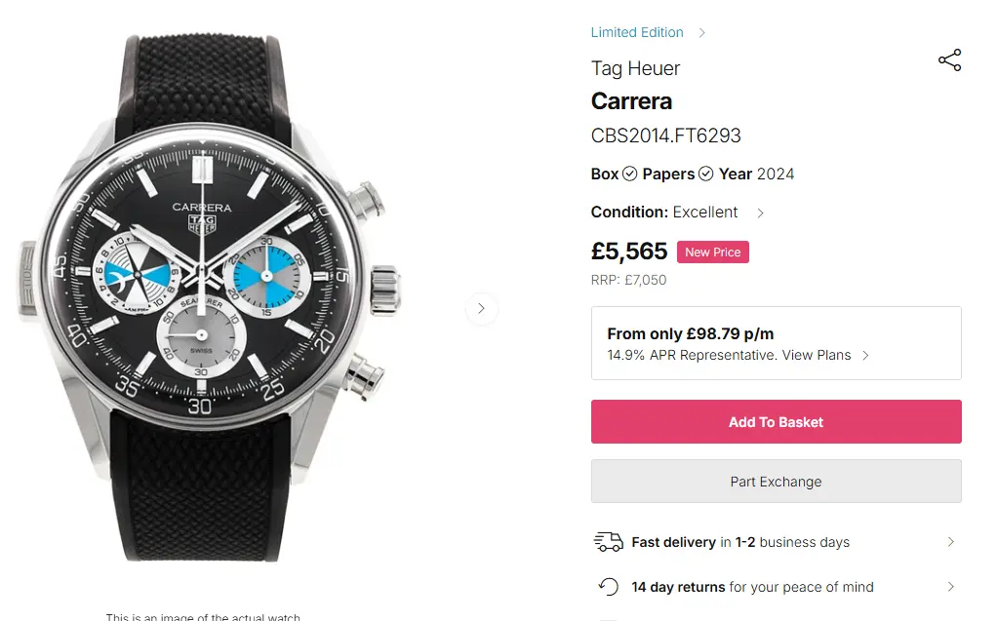Click the fast delivery truck icon

pos(609,542)
